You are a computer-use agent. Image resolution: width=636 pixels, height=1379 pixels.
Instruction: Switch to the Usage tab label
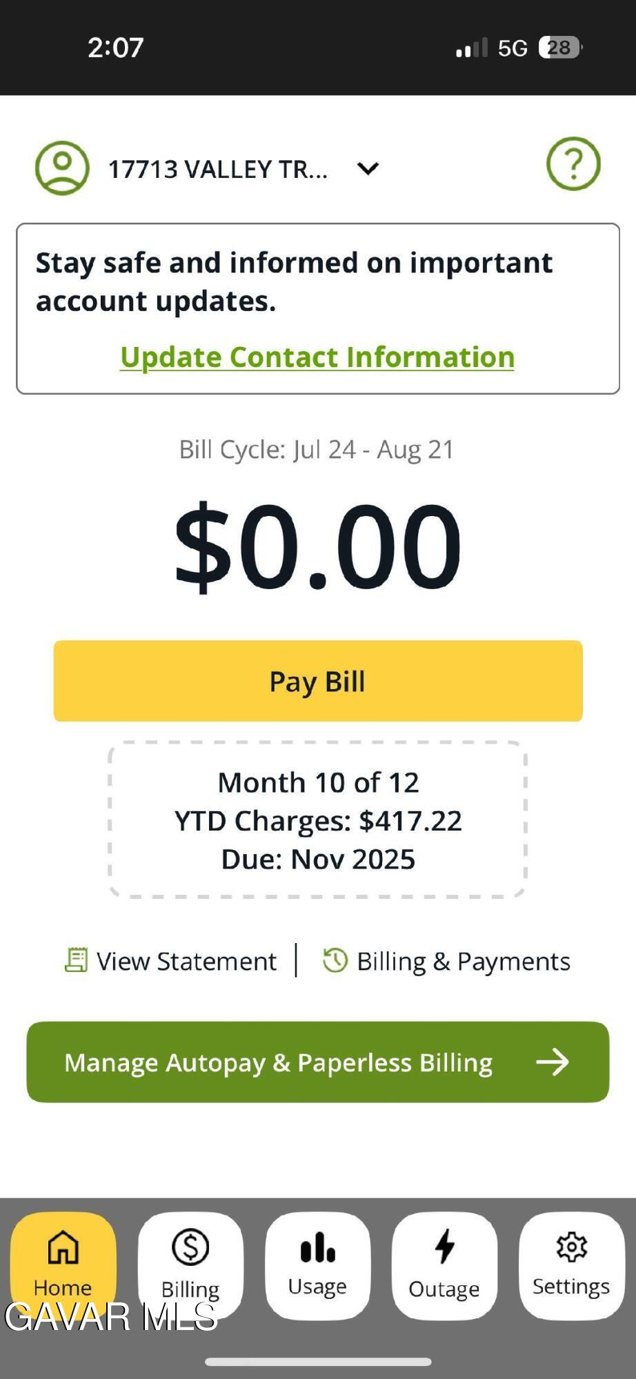tap(317, 1287)
